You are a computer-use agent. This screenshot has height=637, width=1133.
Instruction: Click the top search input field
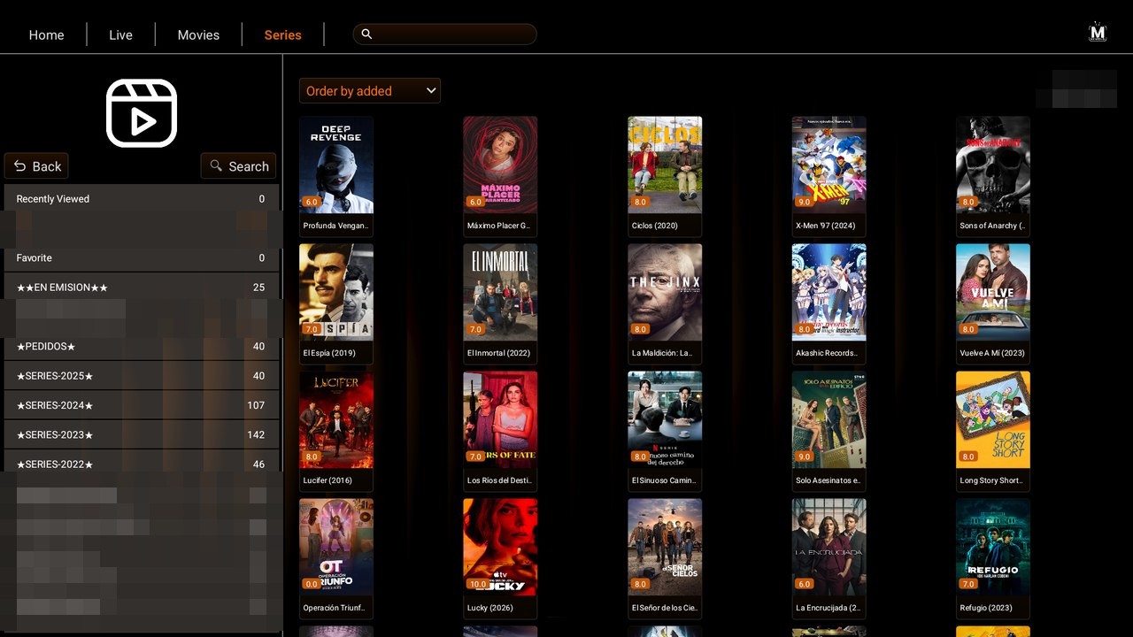[445, 34]
